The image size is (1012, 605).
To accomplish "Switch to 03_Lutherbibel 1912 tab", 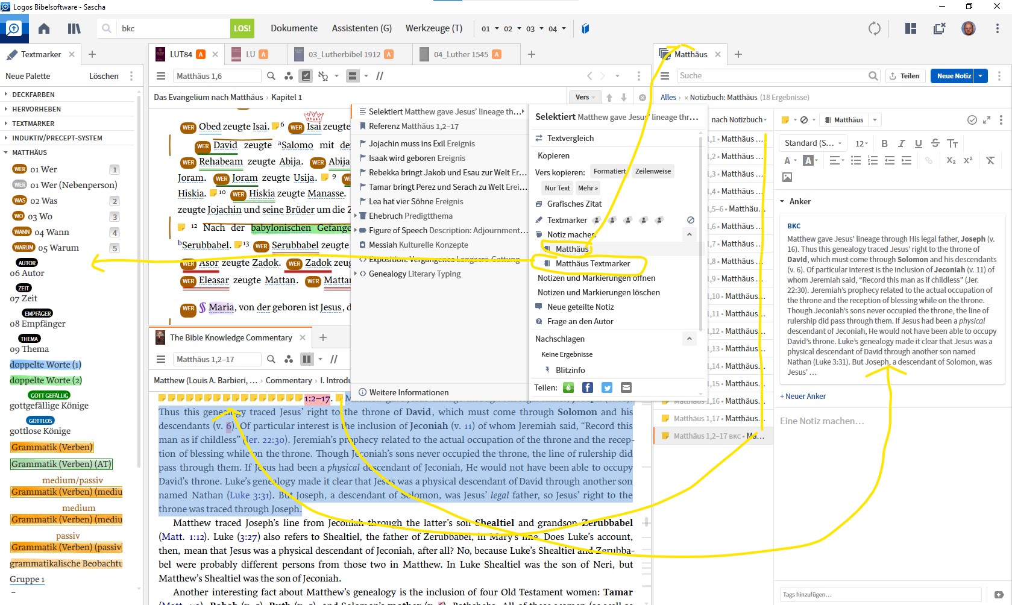I will [x=344, y=54].
